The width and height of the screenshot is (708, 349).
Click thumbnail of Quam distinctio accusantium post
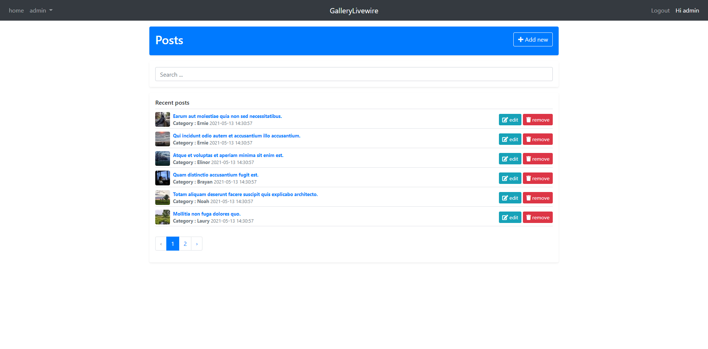point(163,178)
